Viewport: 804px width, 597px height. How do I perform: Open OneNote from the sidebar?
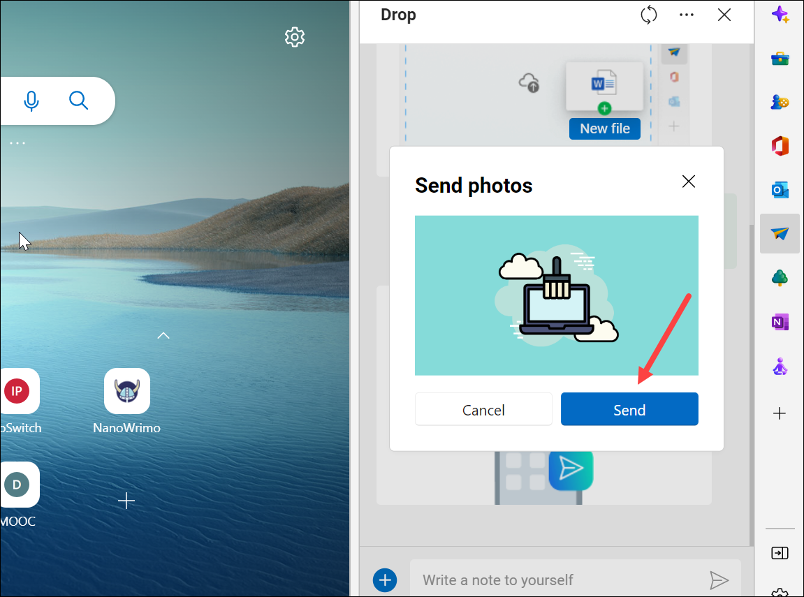pos(780,321)
